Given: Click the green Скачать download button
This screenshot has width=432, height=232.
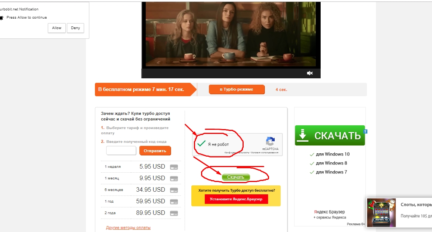Looking at the screenshot, I should (x=236, y=177).
